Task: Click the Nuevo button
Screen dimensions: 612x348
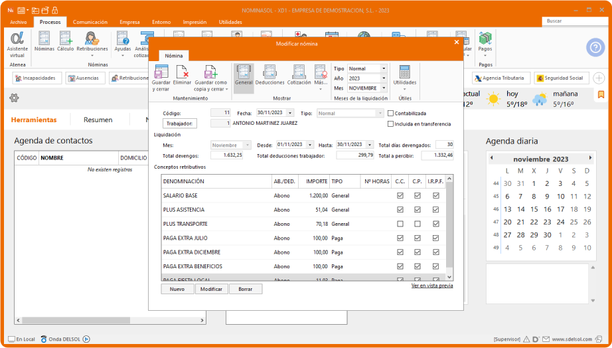Action: pos(178,289)
